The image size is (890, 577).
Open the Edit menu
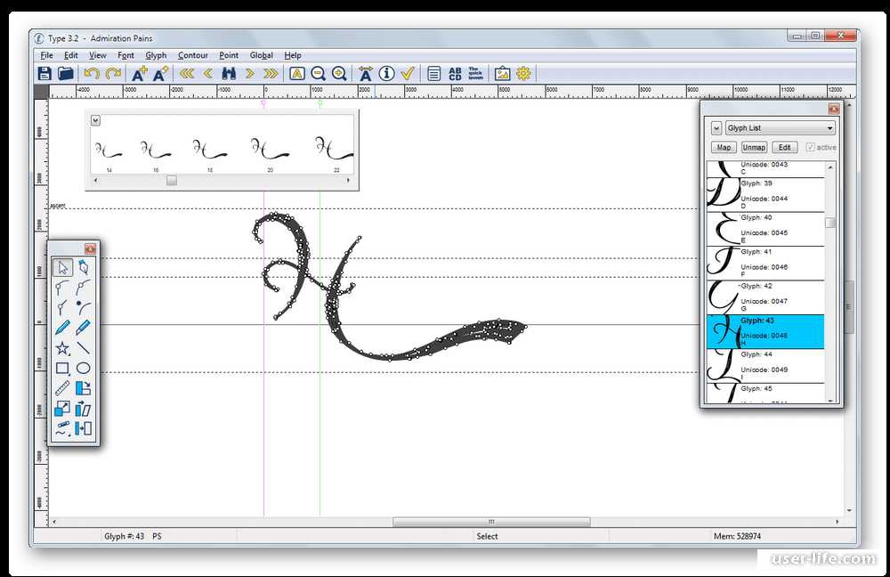tap(71, 55)
